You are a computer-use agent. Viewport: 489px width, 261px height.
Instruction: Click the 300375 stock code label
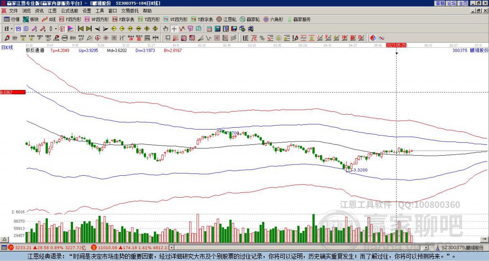click(x=460, y=50)
